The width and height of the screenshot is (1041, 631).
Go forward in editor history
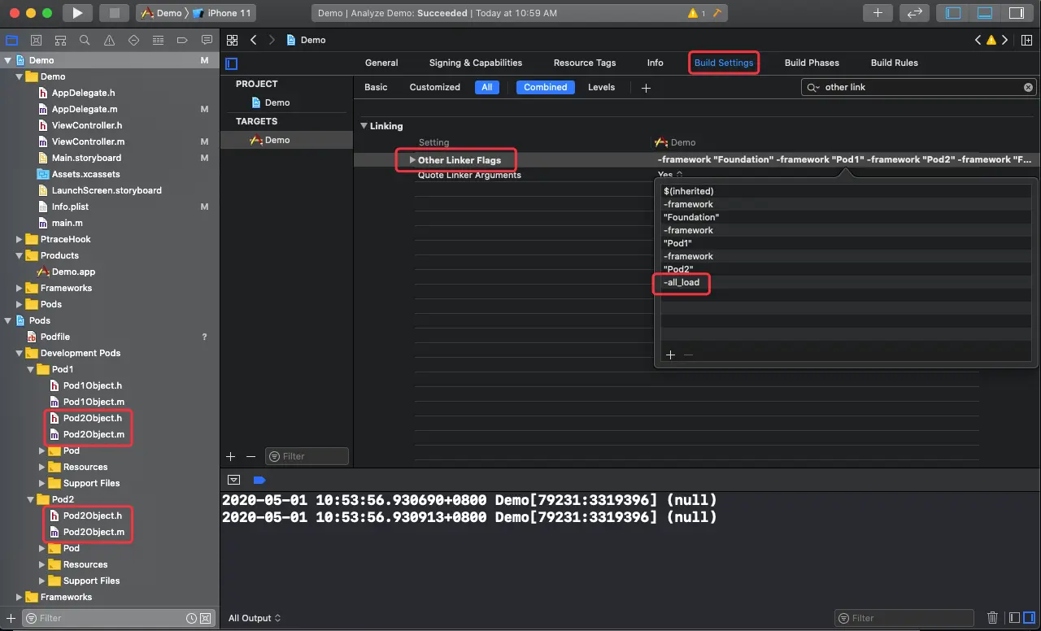tap(272, 40)
